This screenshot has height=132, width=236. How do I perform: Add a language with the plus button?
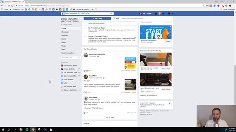tap(170, 103)
